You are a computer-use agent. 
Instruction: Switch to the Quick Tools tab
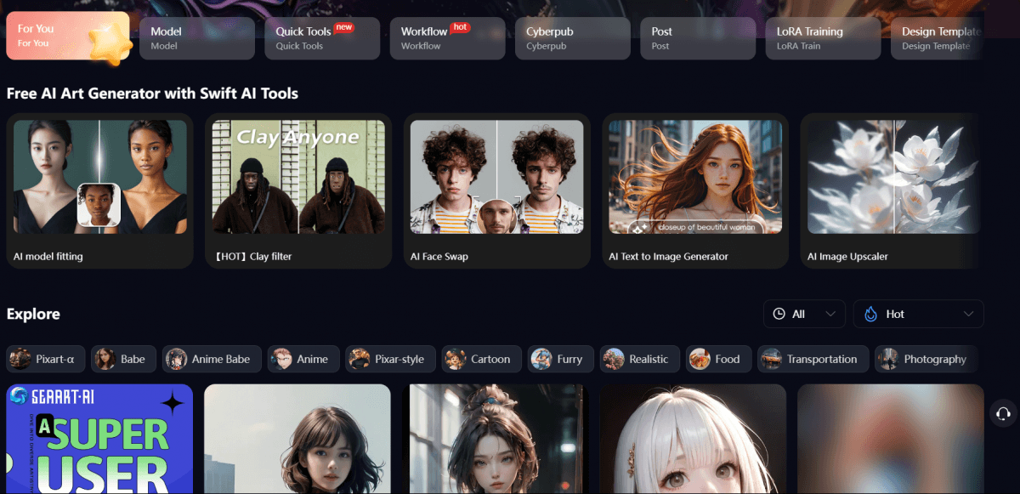point(321,38)
